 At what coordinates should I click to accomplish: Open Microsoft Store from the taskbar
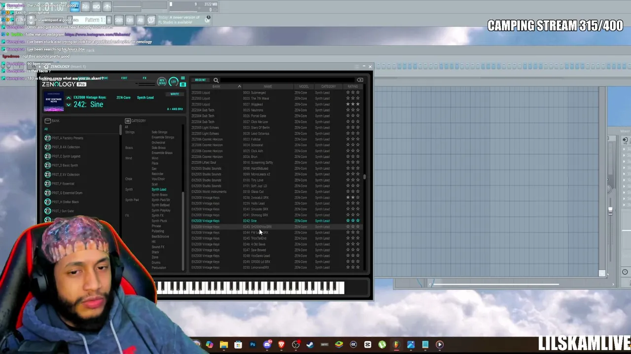[x=238, y=345]
